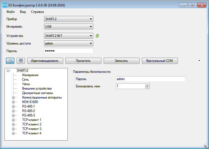Expand the МЭК 61850 node
This screenshot has width=209, height=149.
point(13,102)
